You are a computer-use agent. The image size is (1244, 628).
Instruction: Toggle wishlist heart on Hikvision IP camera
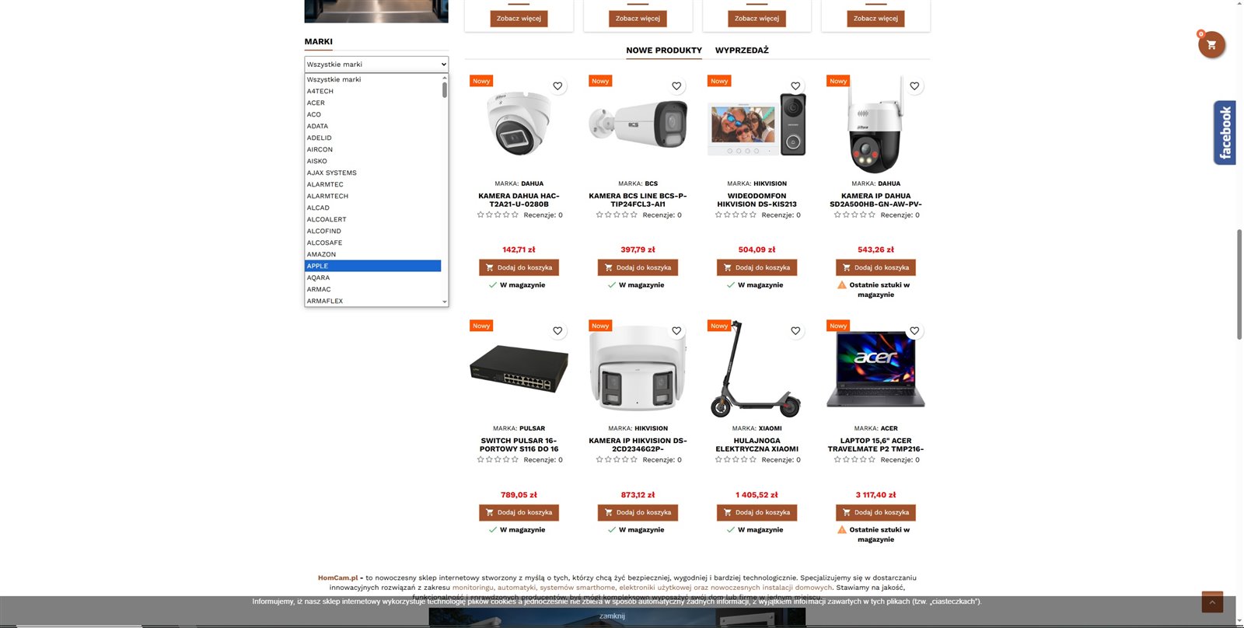(676, 331)
